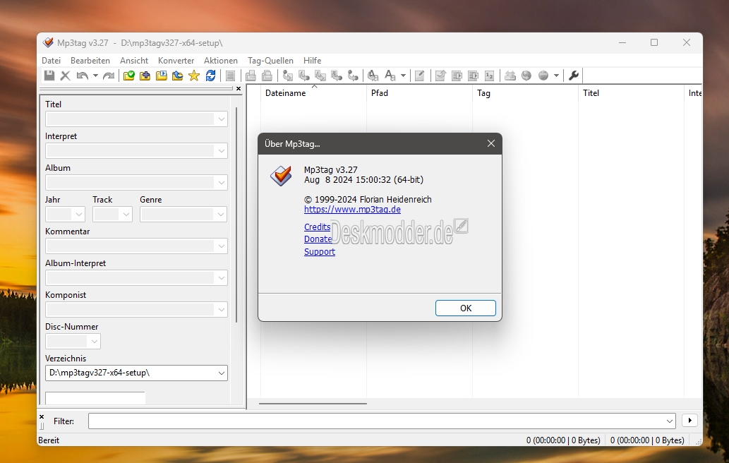Screen dimensions: 729x463
Task: Click the Save tag floppy disk icon
Action: [x=49, y=76]
